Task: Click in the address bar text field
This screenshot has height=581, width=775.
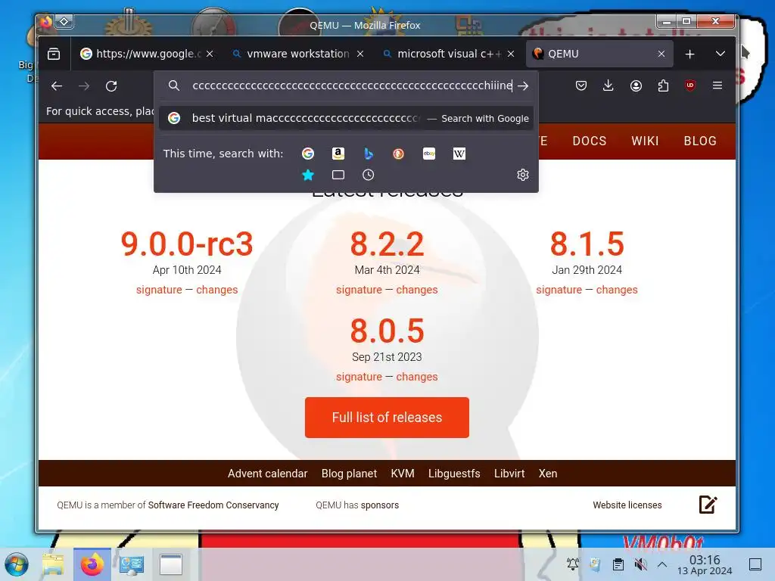Action: tap(352, 86)
